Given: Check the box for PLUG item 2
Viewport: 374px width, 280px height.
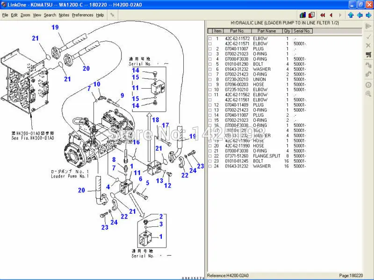Looking at the screenshot, I should click(x=209, y=48).
